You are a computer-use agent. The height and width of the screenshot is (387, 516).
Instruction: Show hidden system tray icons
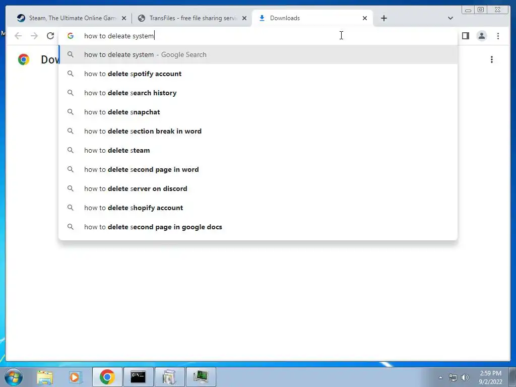pyautogui.click(x=440, y=377)
